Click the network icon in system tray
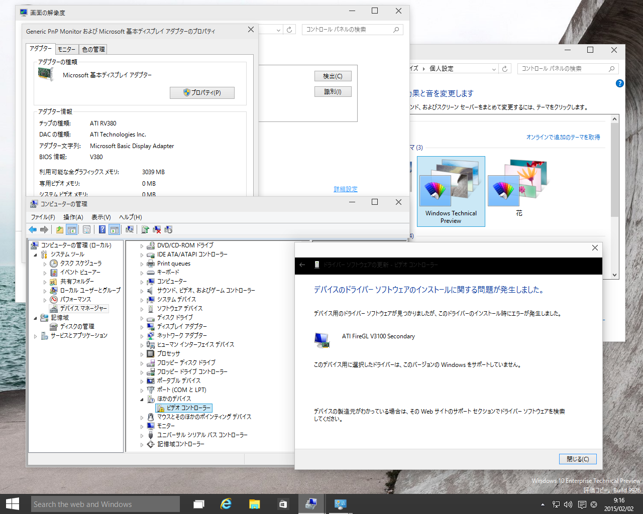This screenshot has width=643, height=514. coord(556,504)
